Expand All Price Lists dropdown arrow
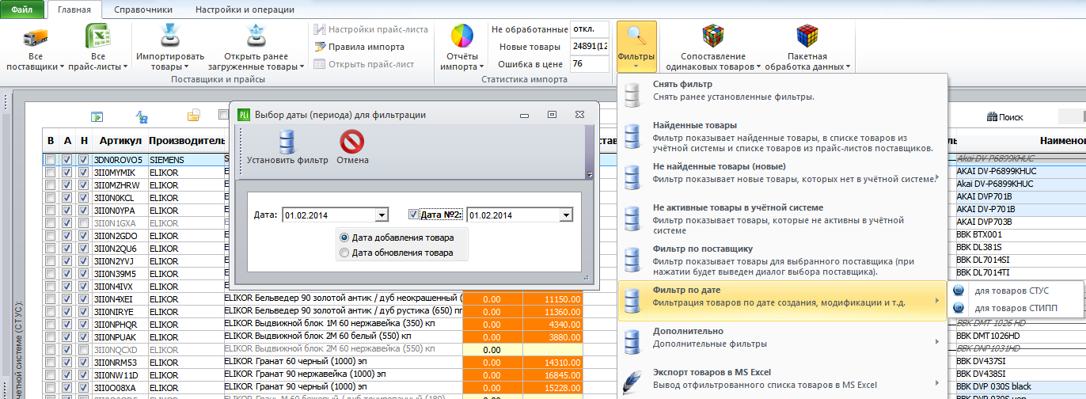 tap(125, 67)
